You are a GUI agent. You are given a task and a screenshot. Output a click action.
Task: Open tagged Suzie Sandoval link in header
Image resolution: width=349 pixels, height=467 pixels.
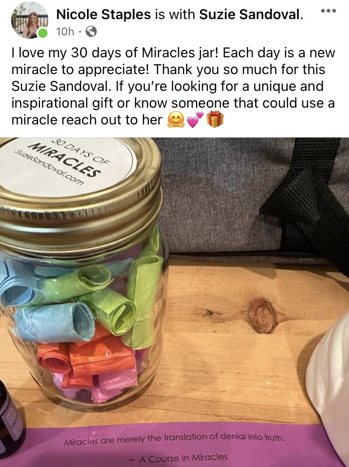tap(249, 14)
